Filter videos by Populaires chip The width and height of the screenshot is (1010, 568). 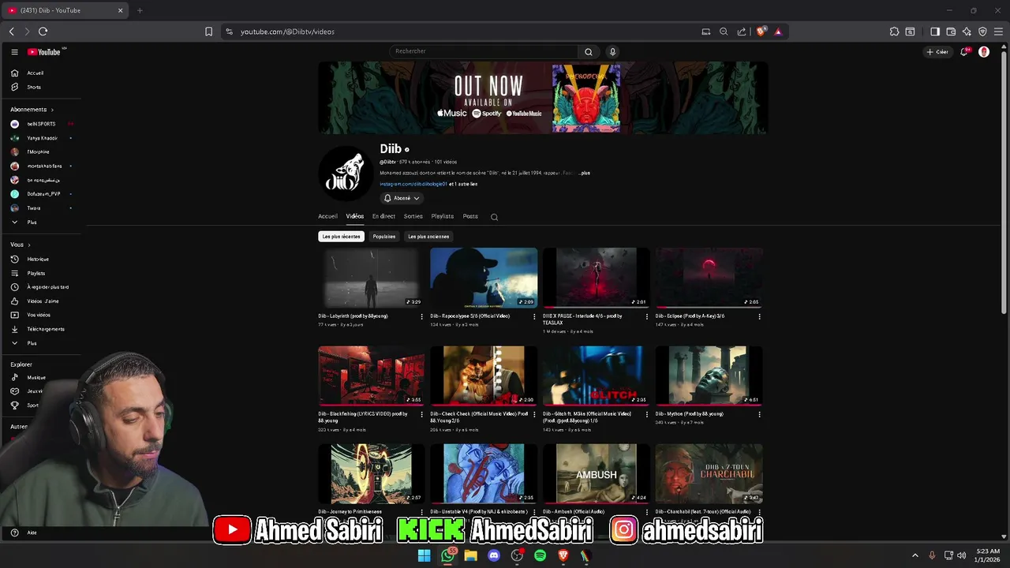[x=384, y=237]
